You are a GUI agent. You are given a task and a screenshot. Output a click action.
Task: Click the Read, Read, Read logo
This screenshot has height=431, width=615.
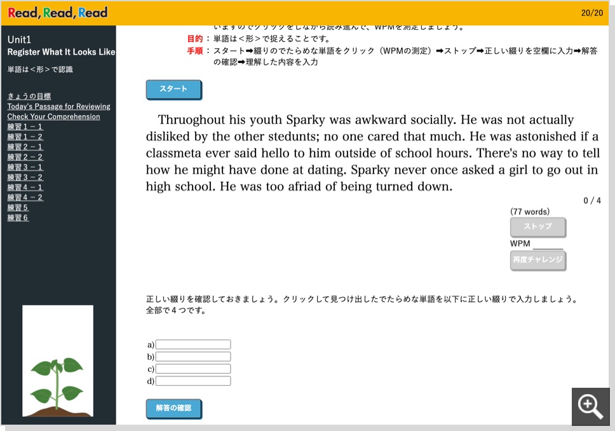pyautogui.click(x=58, y=13)
